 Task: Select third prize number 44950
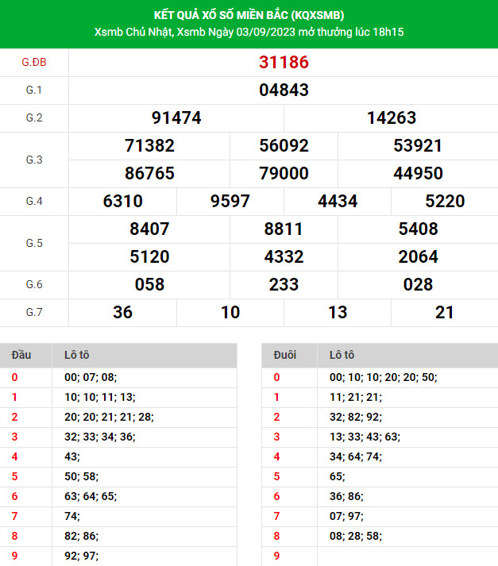418,173
